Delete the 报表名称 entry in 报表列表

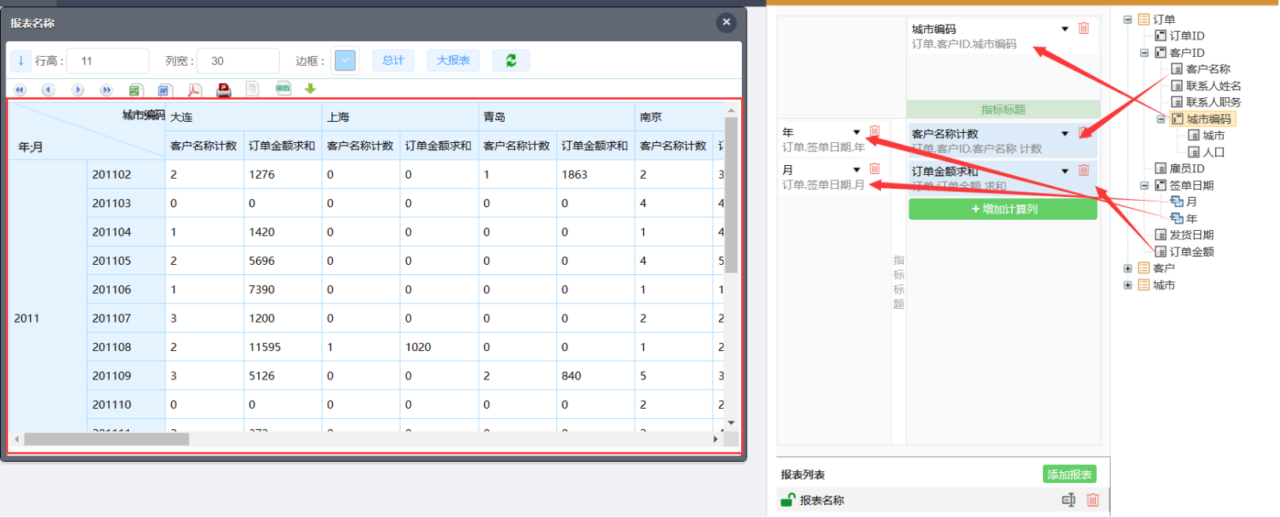coord(1093,500)
